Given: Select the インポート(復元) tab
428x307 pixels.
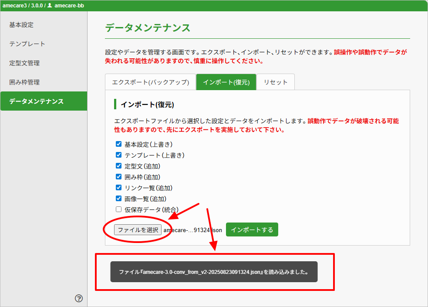Looking at the screenshot, I should pos(226,82).
